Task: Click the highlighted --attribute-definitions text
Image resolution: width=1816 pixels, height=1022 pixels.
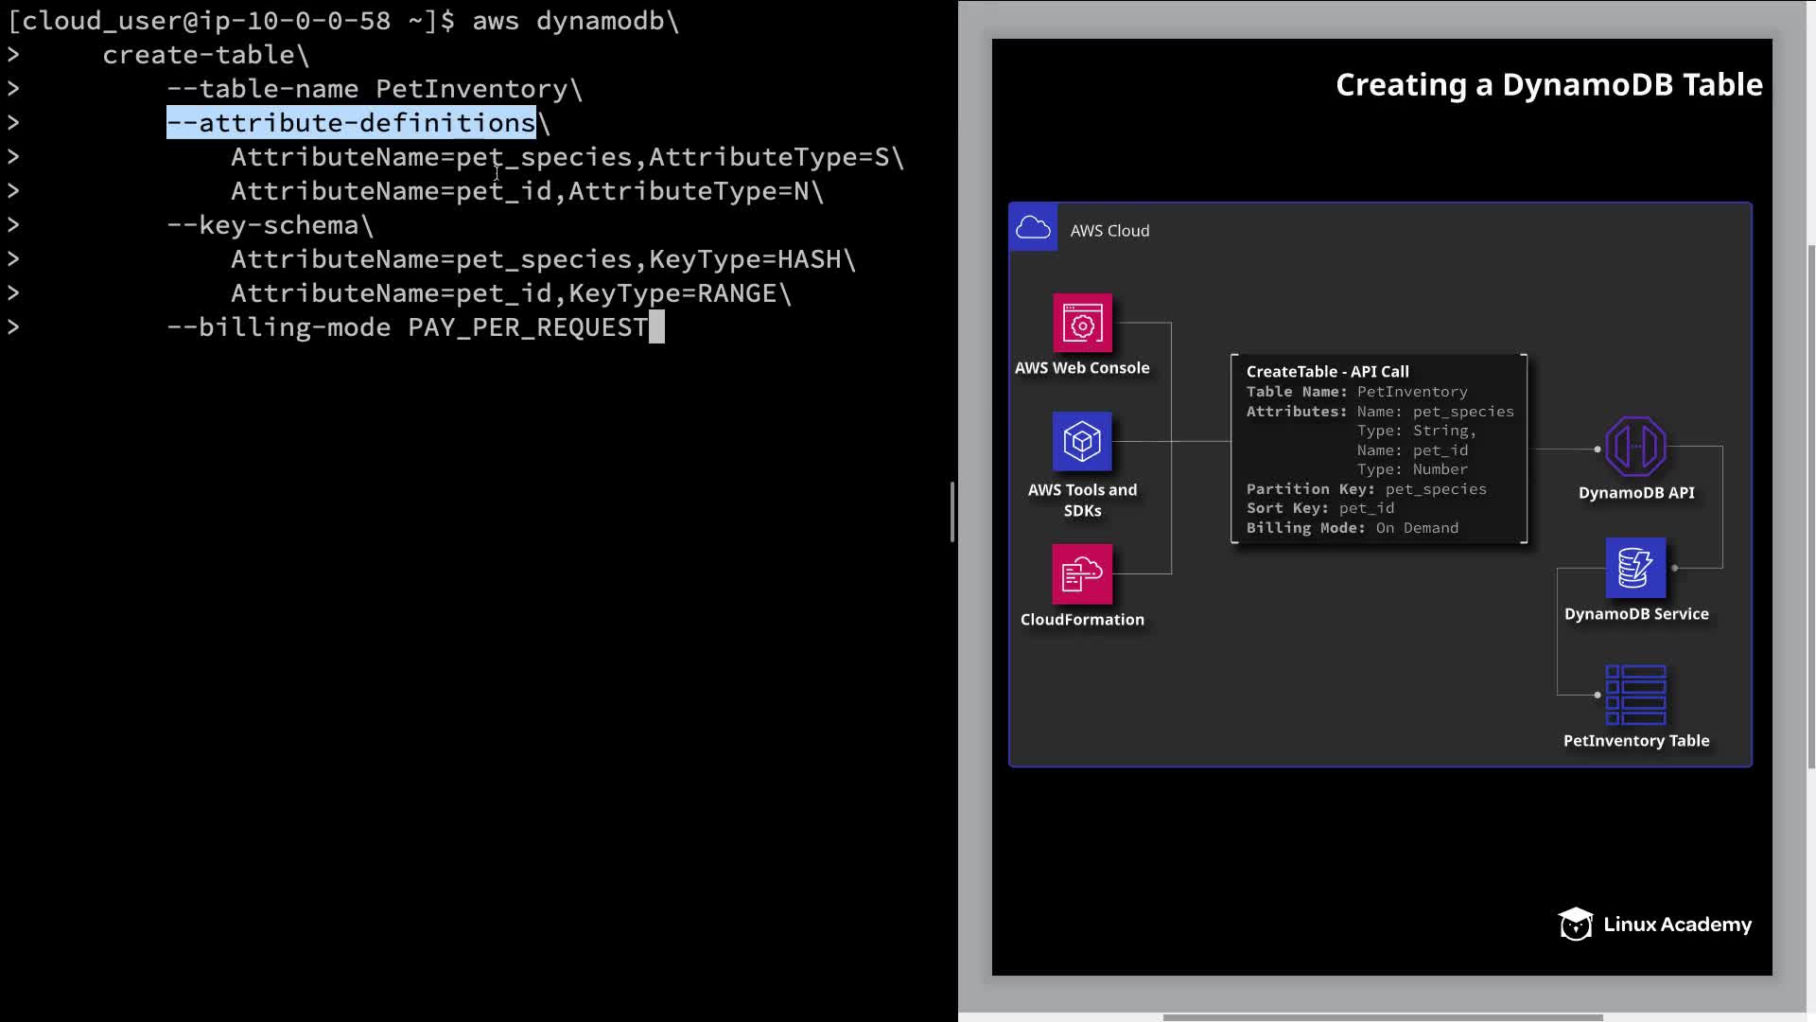Action: click(x=351, y=123)
